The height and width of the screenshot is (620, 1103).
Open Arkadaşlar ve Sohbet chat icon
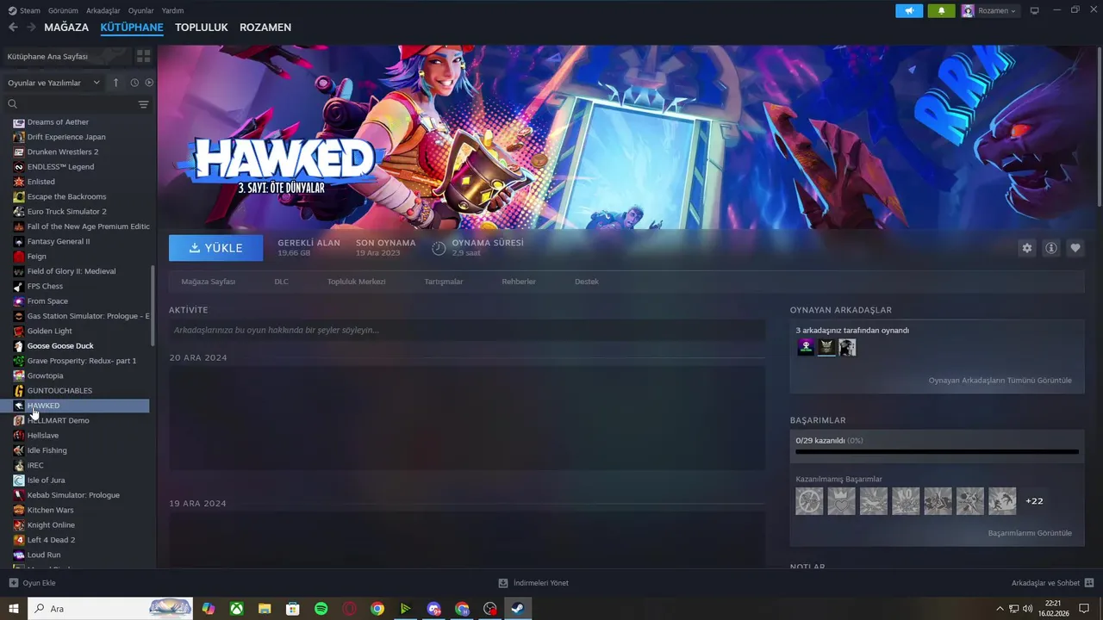(x=1089, y=583)
